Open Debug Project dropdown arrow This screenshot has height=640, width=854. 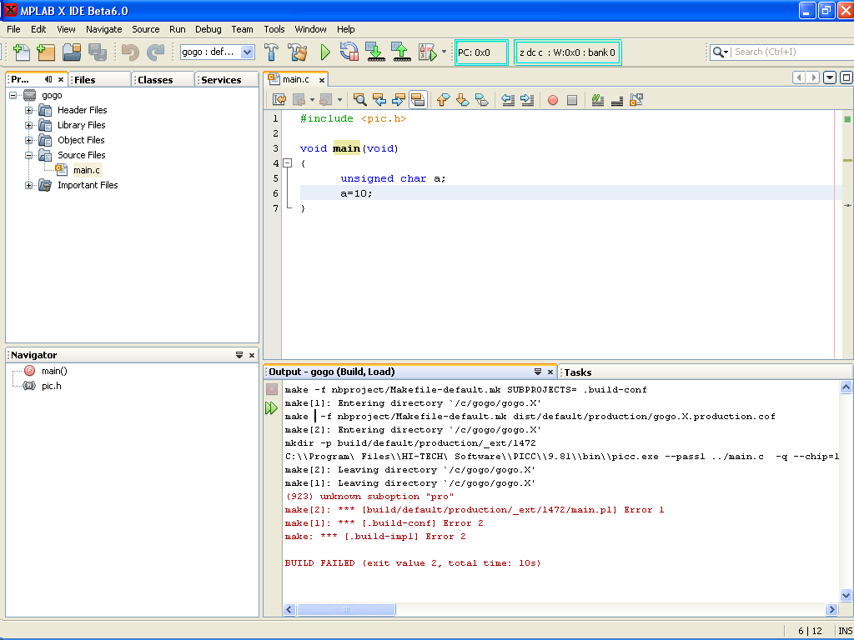[x=444, y=52]
